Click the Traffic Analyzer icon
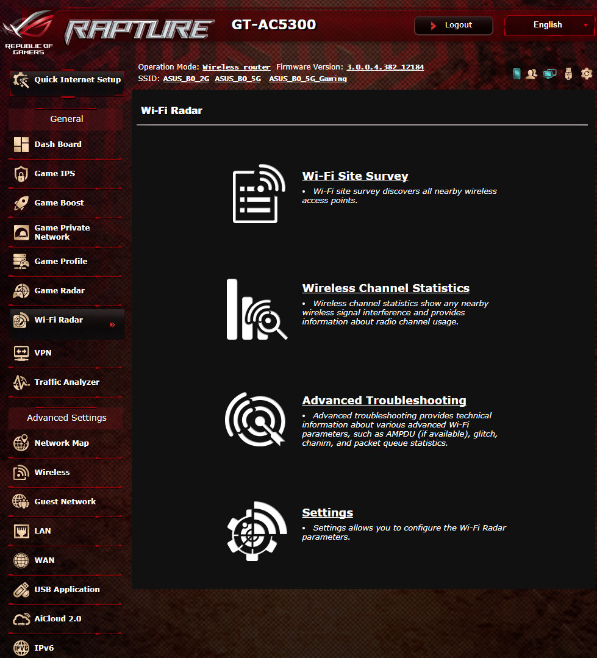Image resolution: width=597 pixels, height=658 pixels. point(21,382)
